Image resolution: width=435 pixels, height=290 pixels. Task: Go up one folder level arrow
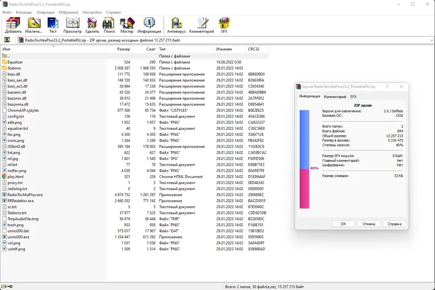pos(7,40)
